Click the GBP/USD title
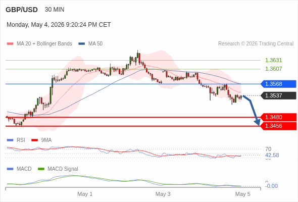298x202 pixels. tap(22, 10)
